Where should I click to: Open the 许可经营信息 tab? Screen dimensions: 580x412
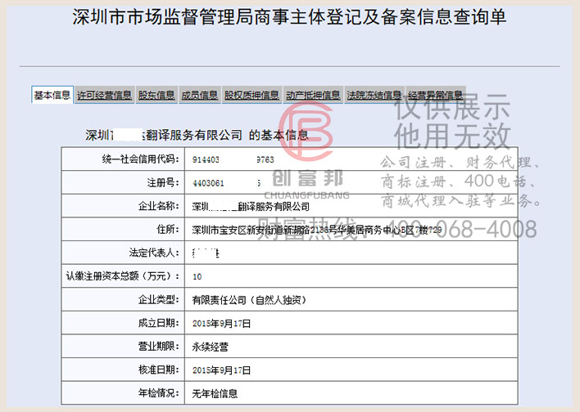tap(104, 96)
